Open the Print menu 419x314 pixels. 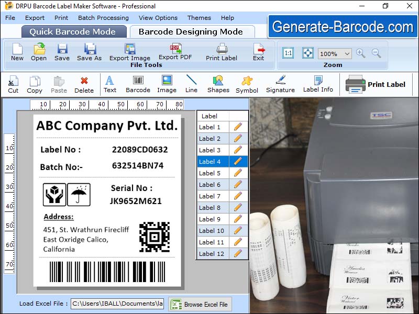tap(61, 18)
